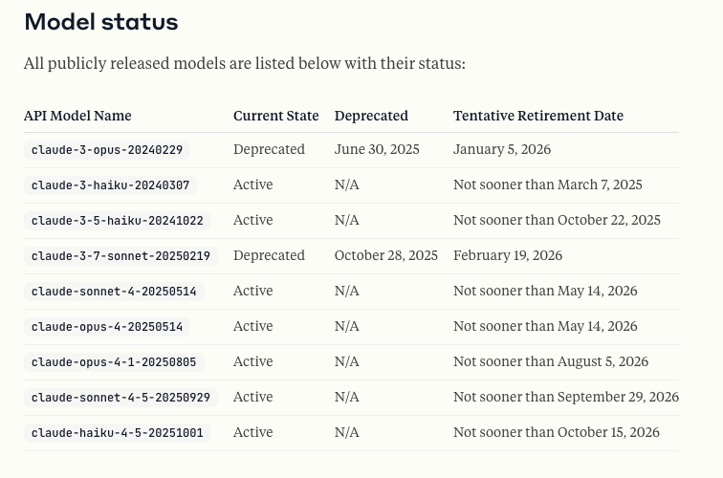
Task: Click the "Current State" column header
Action: coord(275,116)
